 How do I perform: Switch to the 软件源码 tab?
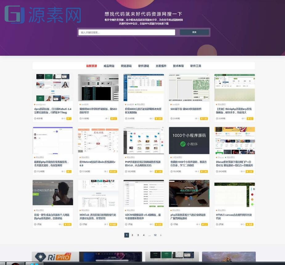pyautogui.click(x=144, y=66)
